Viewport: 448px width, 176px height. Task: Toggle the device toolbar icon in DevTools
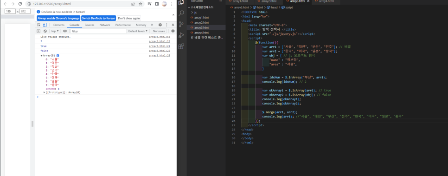pyautogui.click(x=45, y=25)
